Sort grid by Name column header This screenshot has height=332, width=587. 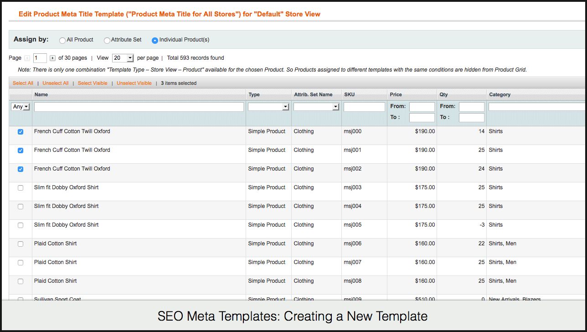(x=41, y=95)
